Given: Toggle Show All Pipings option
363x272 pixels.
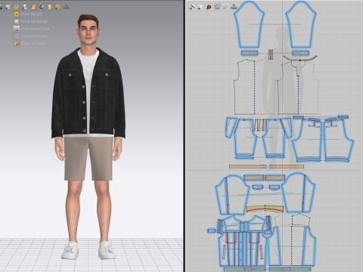Looking at the screenshot, I should click(x=30, y=21).
